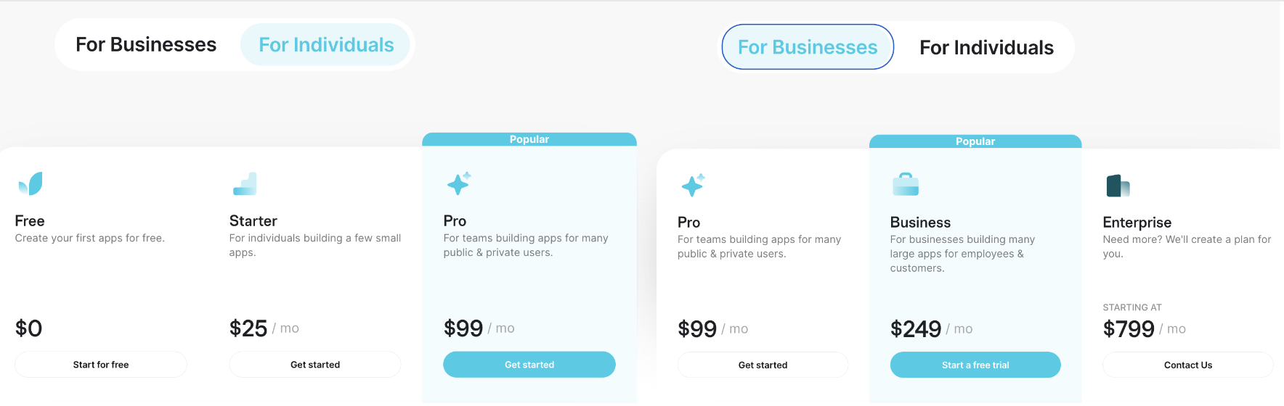1284x406 pixels.
Task: Click sparkle icon on the Popular Pro plan
Action: coord(459,183)
